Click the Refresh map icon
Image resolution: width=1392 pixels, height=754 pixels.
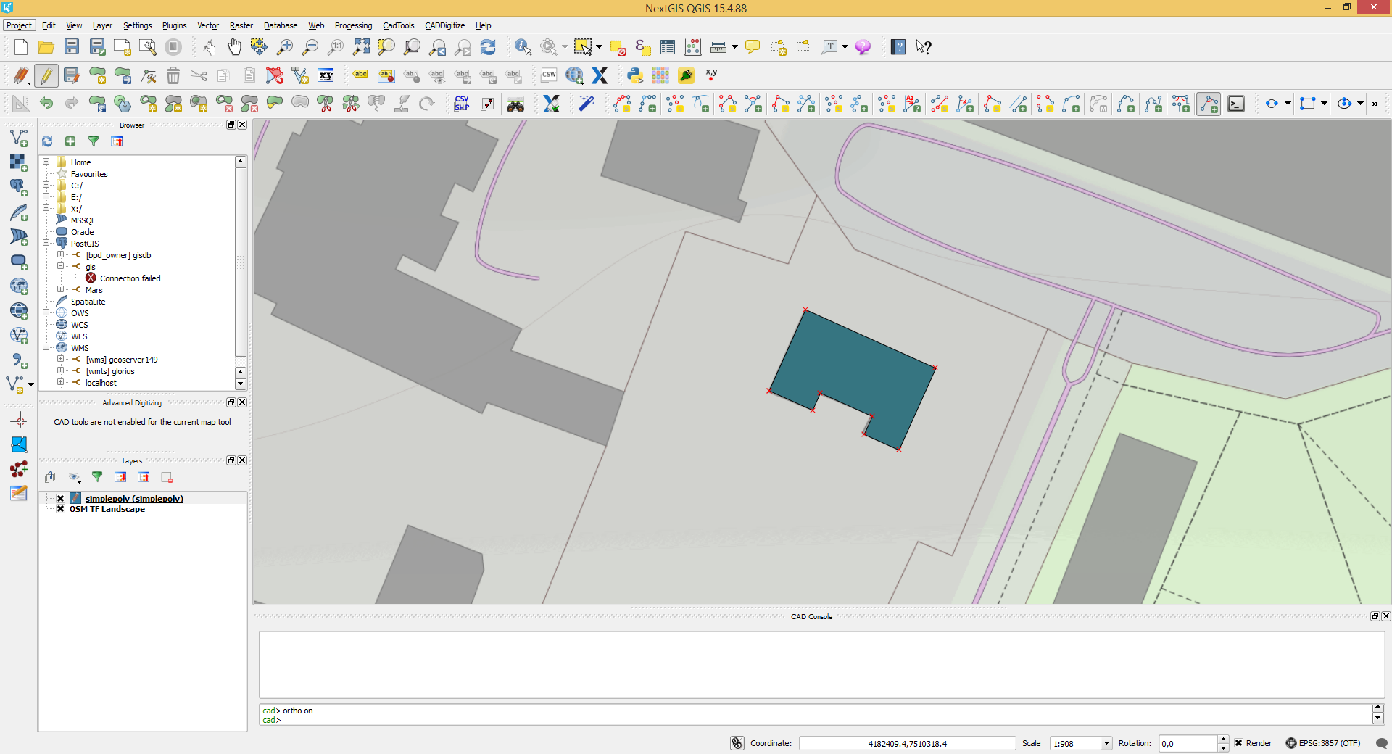coord(488,47)
